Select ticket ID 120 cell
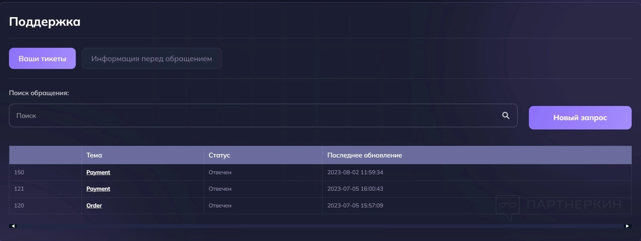641x241 pixels. (x=19, y=206)
